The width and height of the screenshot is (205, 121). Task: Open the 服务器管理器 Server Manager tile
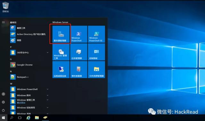61,34
